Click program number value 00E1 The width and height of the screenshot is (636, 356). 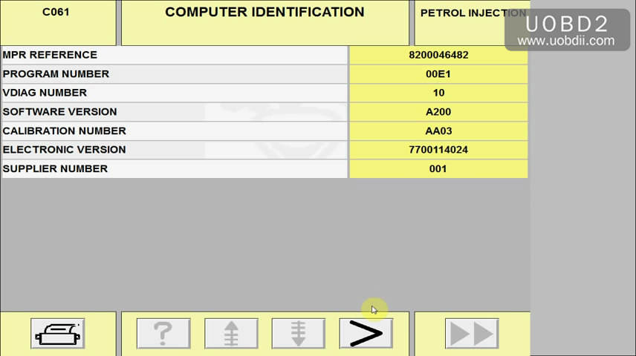coord(438,74)
